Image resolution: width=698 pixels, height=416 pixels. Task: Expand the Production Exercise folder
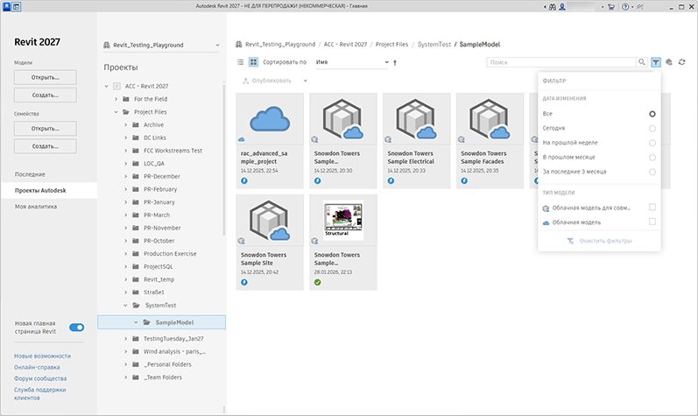(125, 254)
